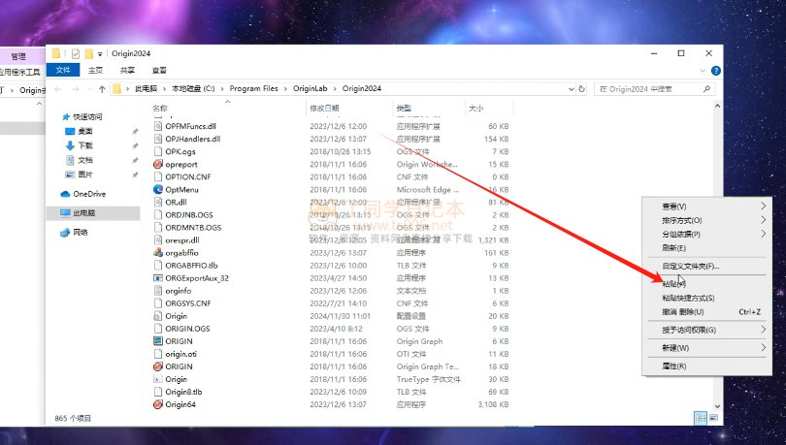Open the 文件 ribbon tab

pos(63,70)
